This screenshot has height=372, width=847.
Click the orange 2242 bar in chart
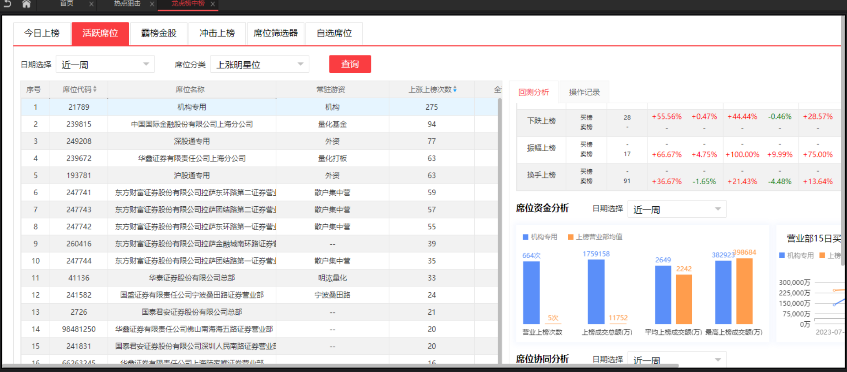pos(684,299)
